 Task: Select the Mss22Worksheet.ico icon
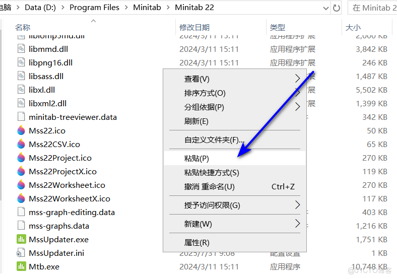pyautogui.click(x=21, y=185)
